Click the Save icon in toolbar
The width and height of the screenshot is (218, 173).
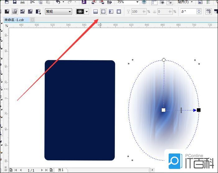(14, 2)
